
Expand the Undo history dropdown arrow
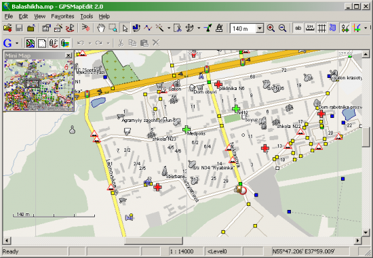[90, 43]
